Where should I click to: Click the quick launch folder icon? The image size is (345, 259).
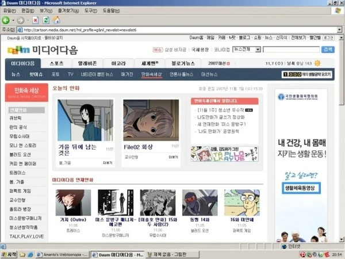(x=22, y=254)
